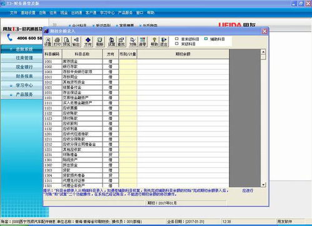Viewport: 312px width, 226px height.
Task: Click the 方向 (Direction) toolbar icon
Action: (x=88, y=42)
